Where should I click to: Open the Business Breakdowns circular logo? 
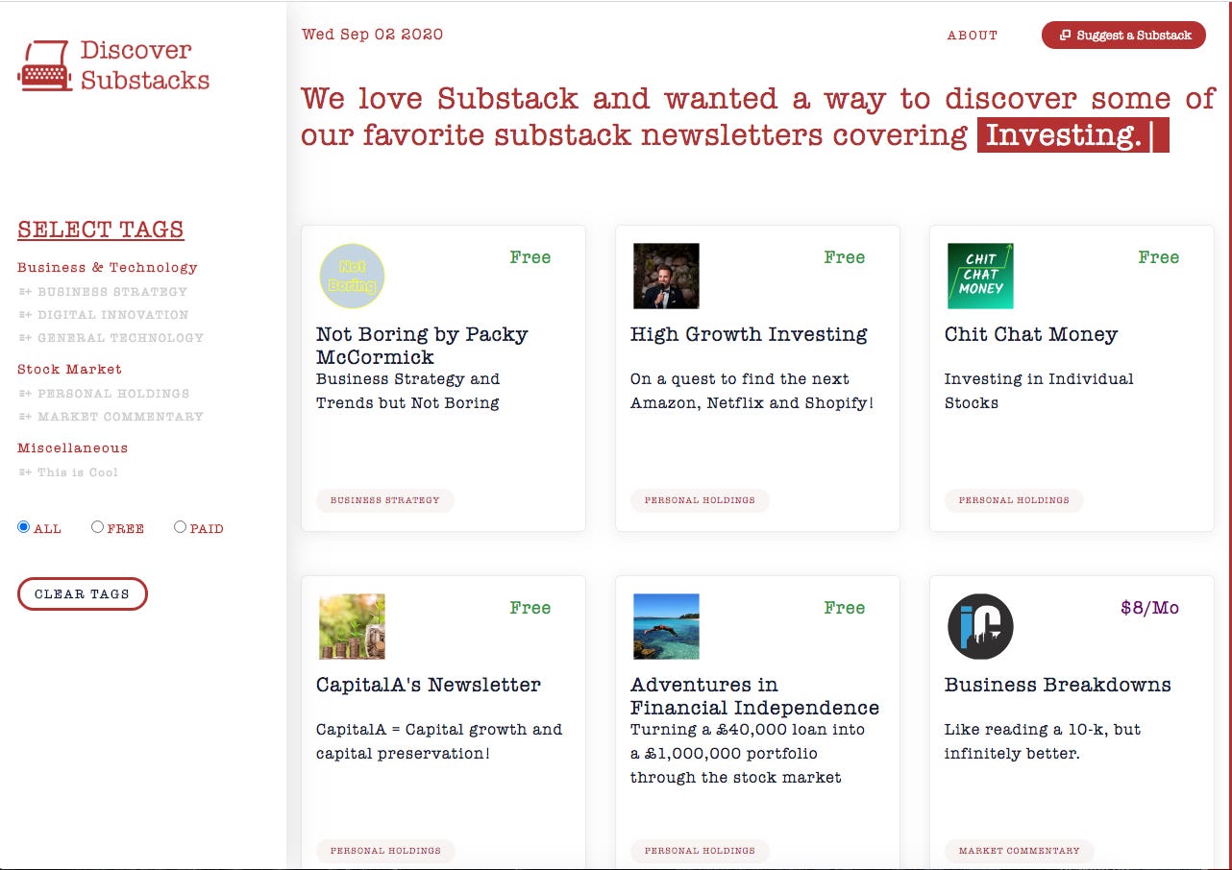pos(980,627)
